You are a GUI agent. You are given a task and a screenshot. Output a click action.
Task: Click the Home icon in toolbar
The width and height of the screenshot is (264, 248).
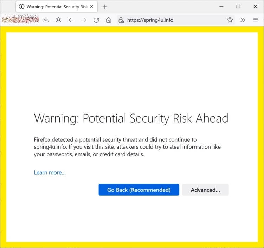(x=109, y=20)
